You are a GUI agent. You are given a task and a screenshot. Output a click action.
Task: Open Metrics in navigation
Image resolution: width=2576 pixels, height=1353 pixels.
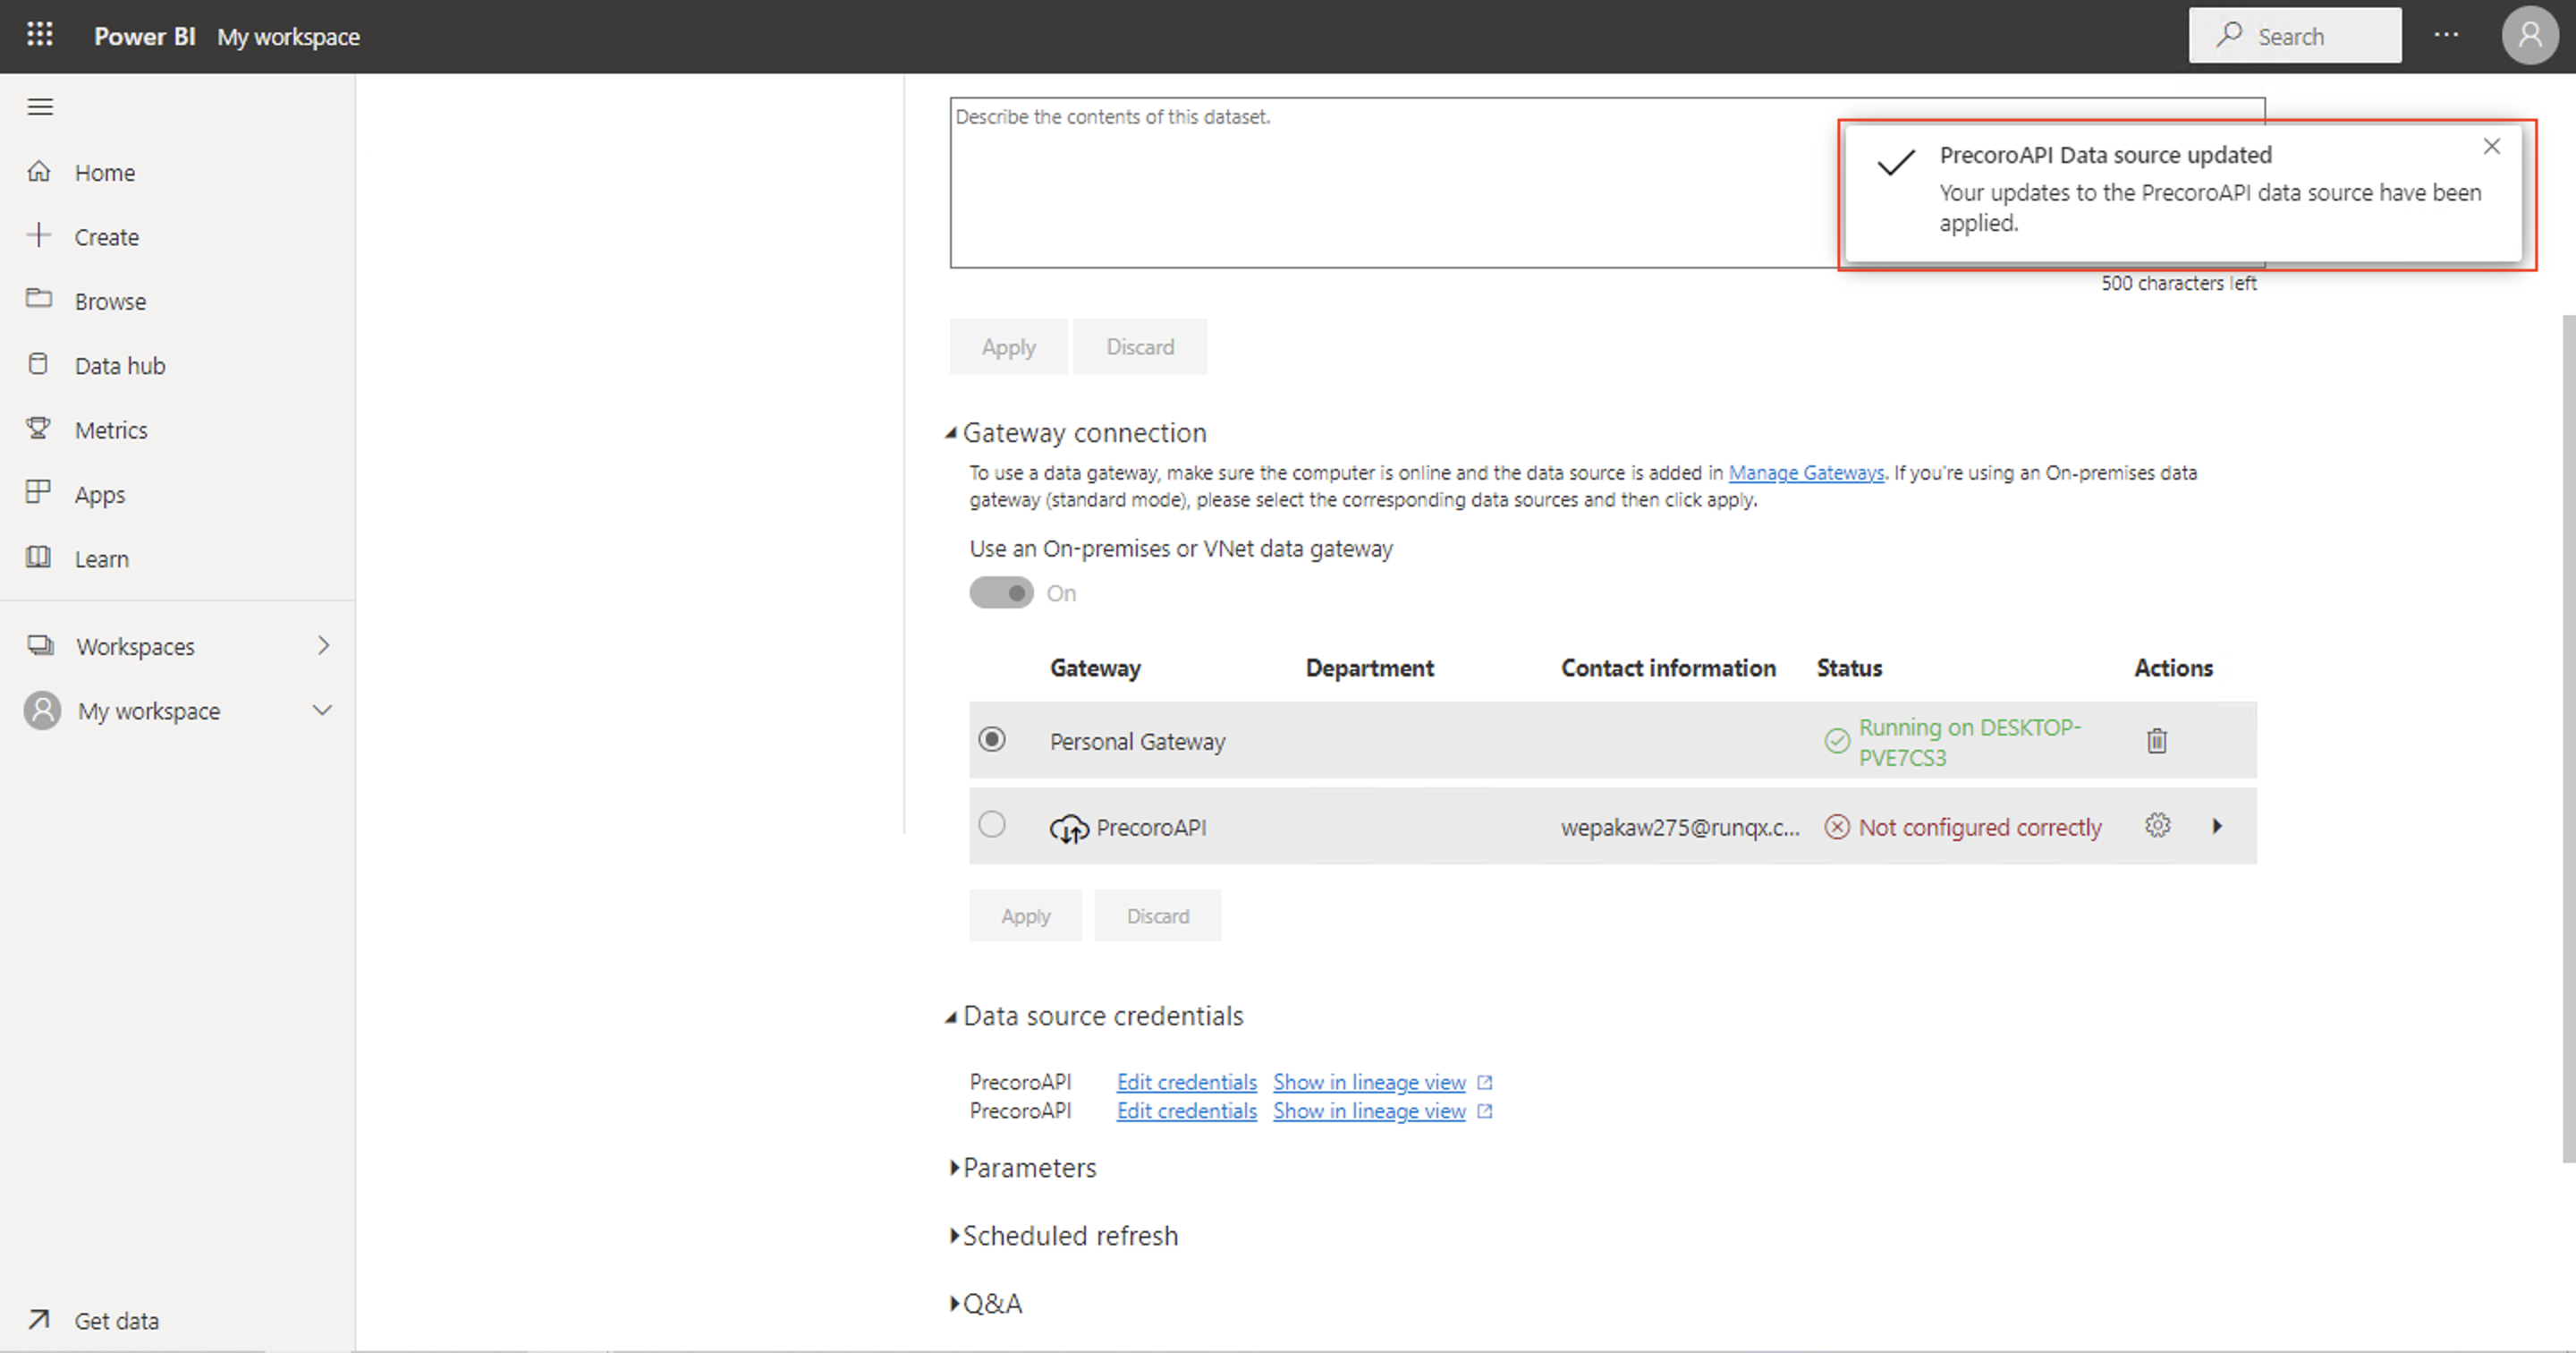coord(111,430)
